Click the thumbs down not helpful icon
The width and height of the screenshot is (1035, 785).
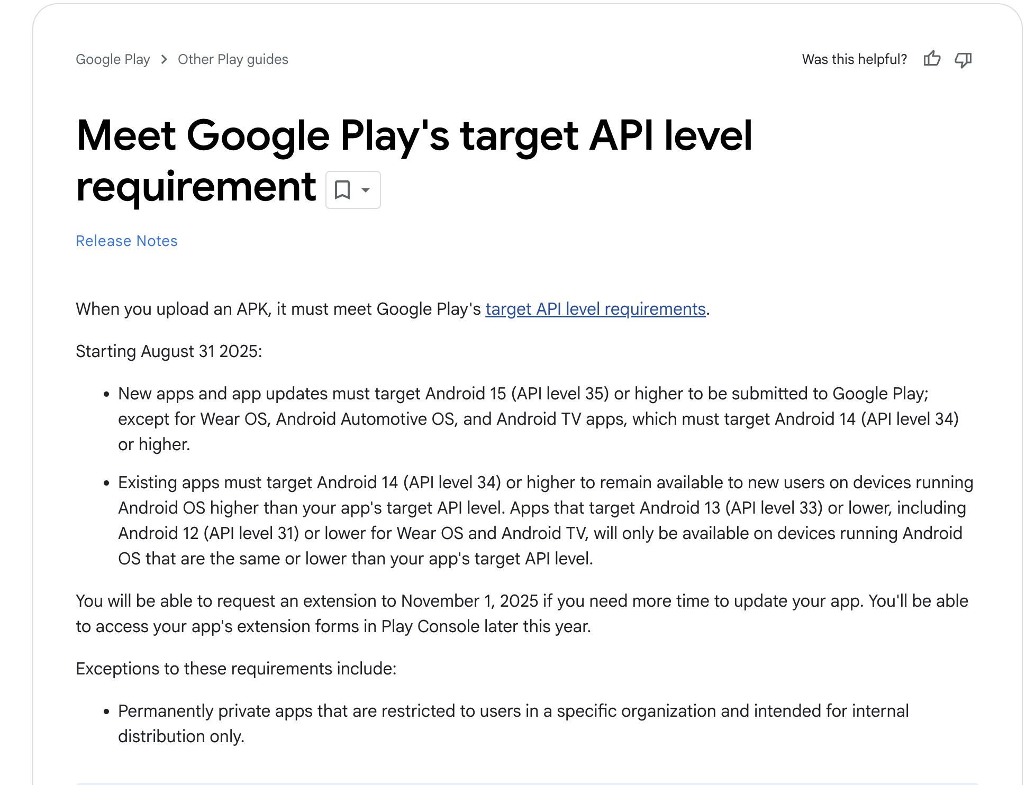[963, 59]
